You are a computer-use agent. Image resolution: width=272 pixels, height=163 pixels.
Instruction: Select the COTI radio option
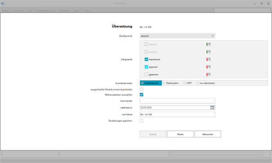[x=187, y=83]
